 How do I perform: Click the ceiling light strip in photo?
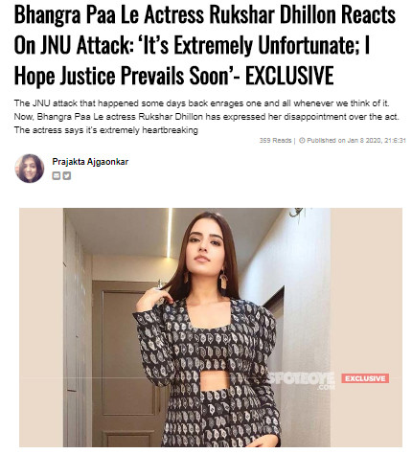(x=170, y=233)
